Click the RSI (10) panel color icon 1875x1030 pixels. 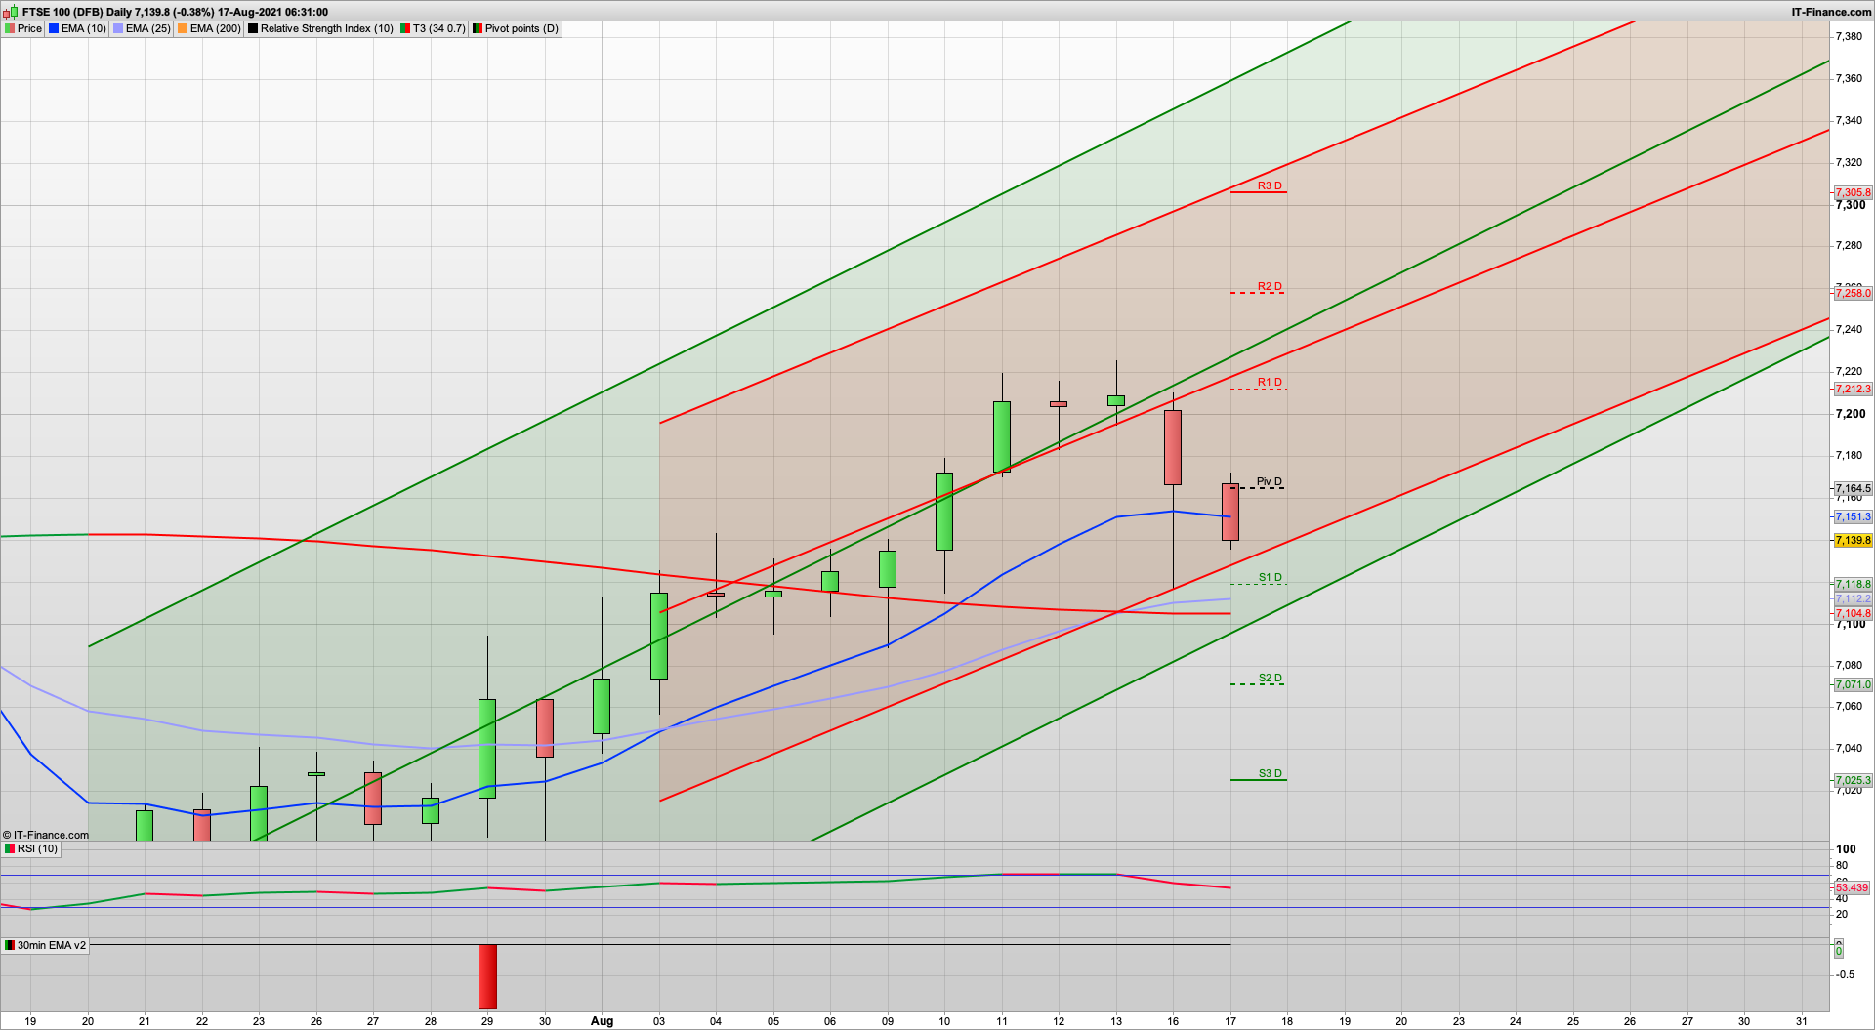10,849
